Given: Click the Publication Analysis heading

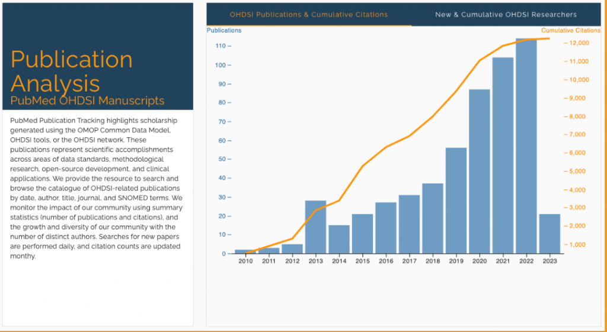Looking at the screenshot, I should coord(72,71).
